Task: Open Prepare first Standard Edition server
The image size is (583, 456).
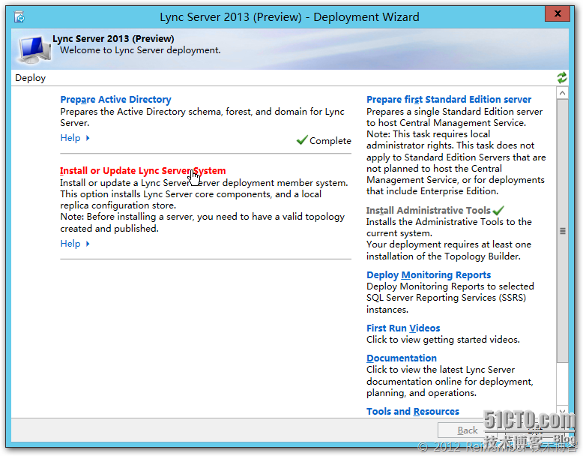Action: (x=449, y=100)
